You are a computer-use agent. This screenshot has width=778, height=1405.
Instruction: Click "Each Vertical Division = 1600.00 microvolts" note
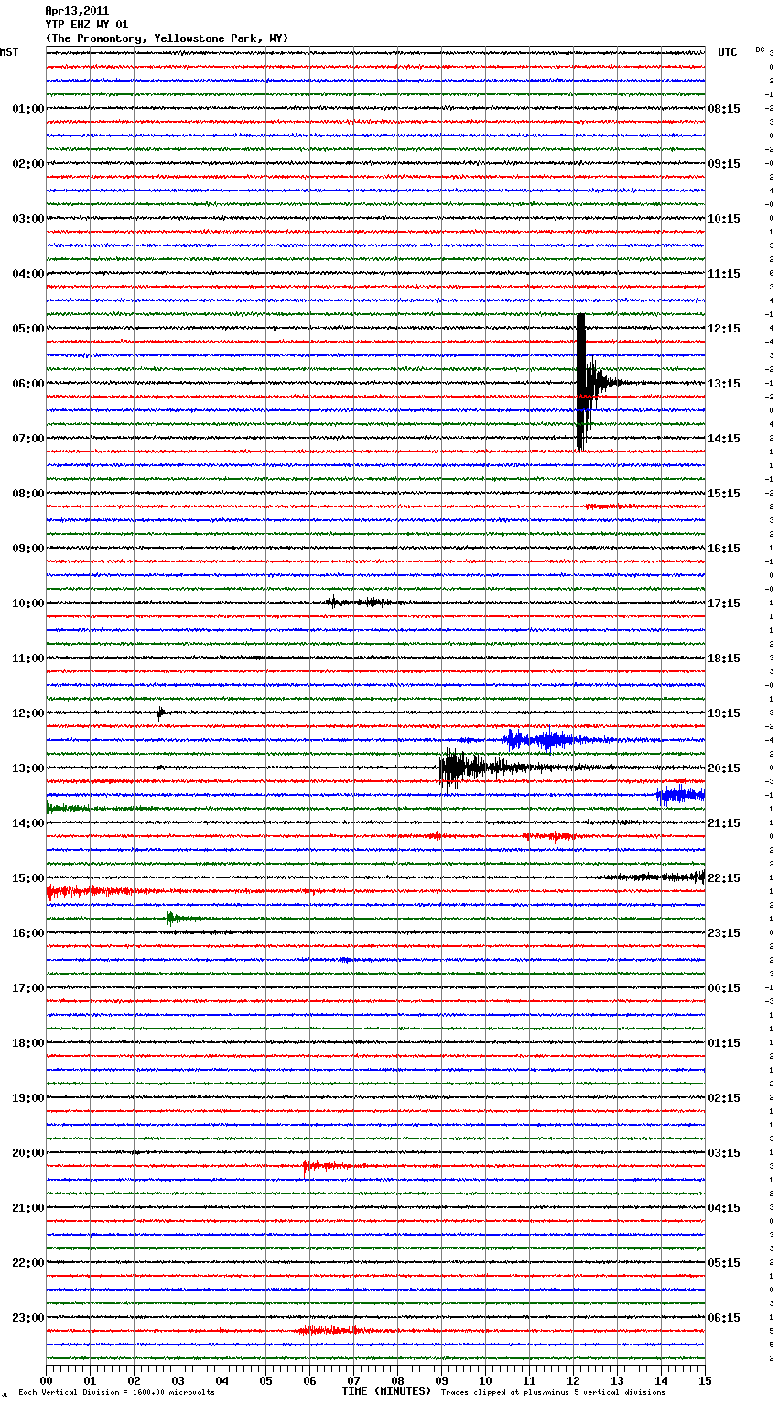pyautogui.click(x=116, y=1393)
